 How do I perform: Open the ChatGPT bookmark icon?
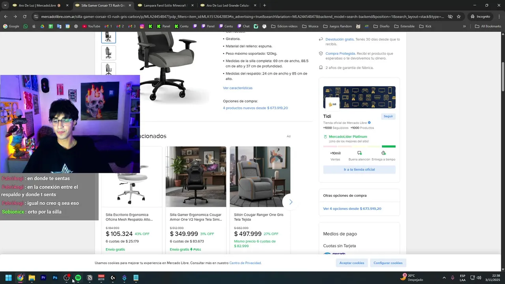[x=76, y=26]
